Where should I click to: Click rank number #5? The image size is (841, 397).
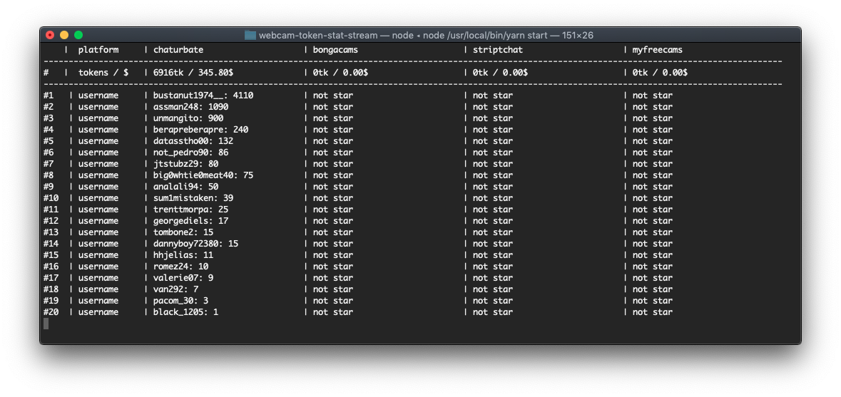click(x=49, y=141)
